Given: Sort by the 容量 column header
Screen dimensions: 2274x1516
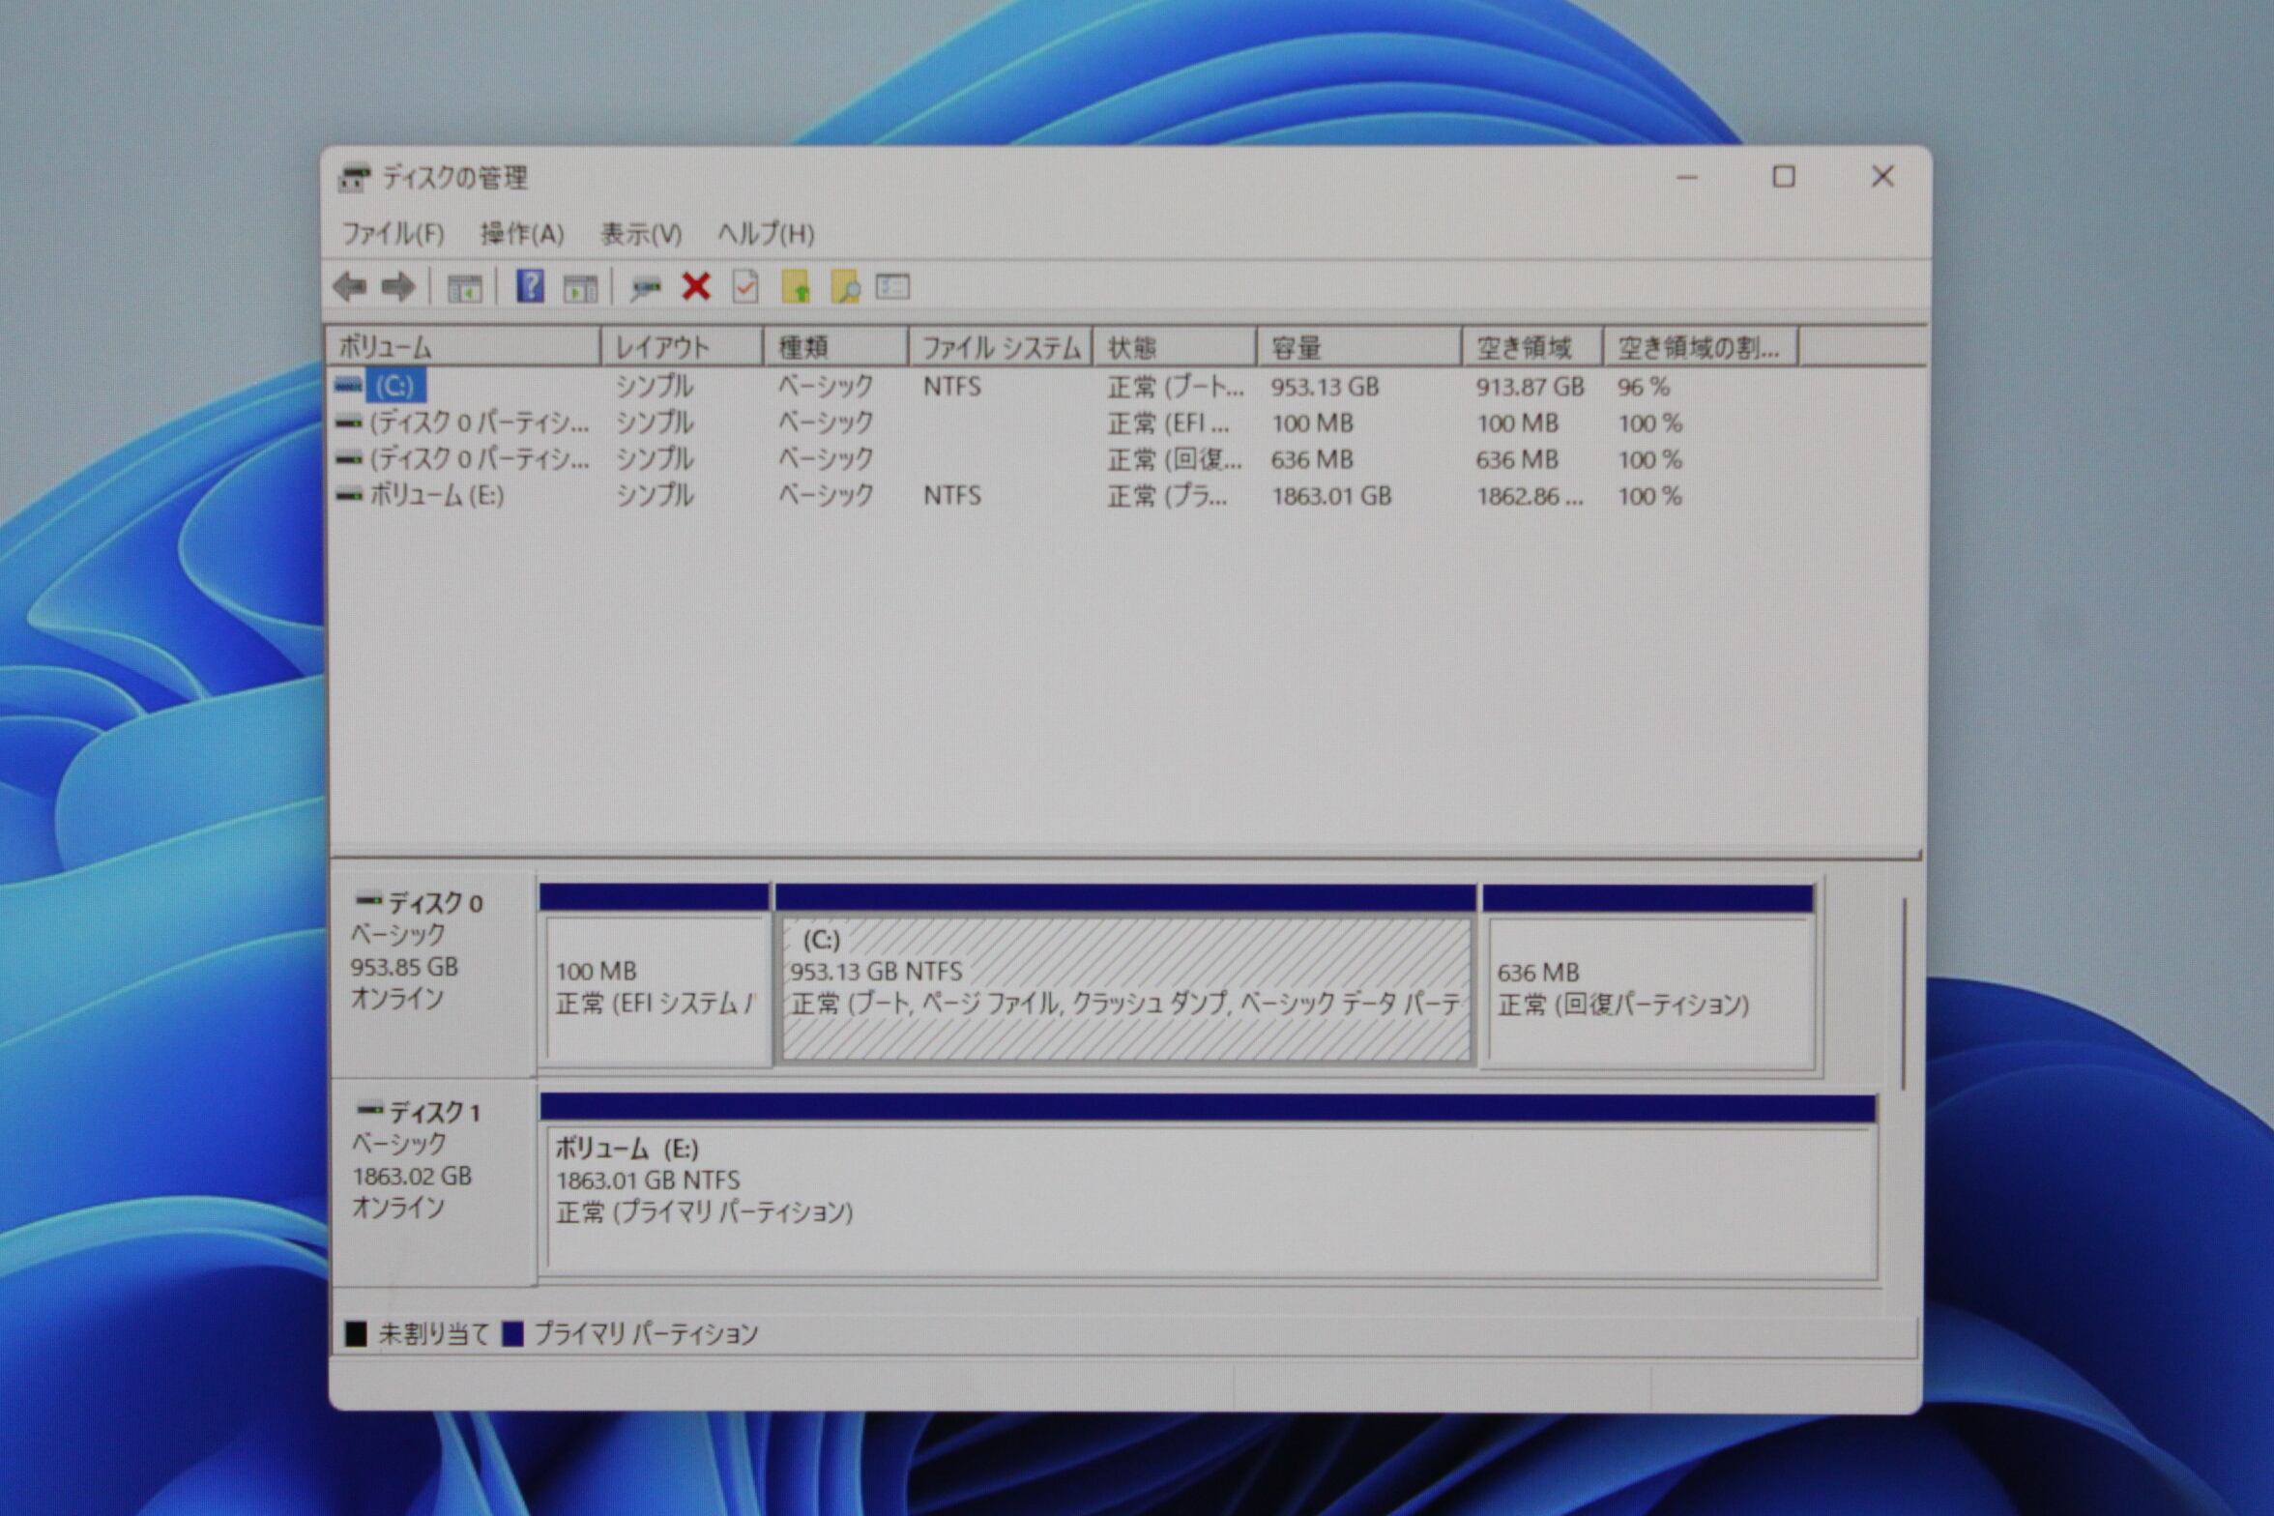Looking at the screenshot, I should pos(1359,347).
